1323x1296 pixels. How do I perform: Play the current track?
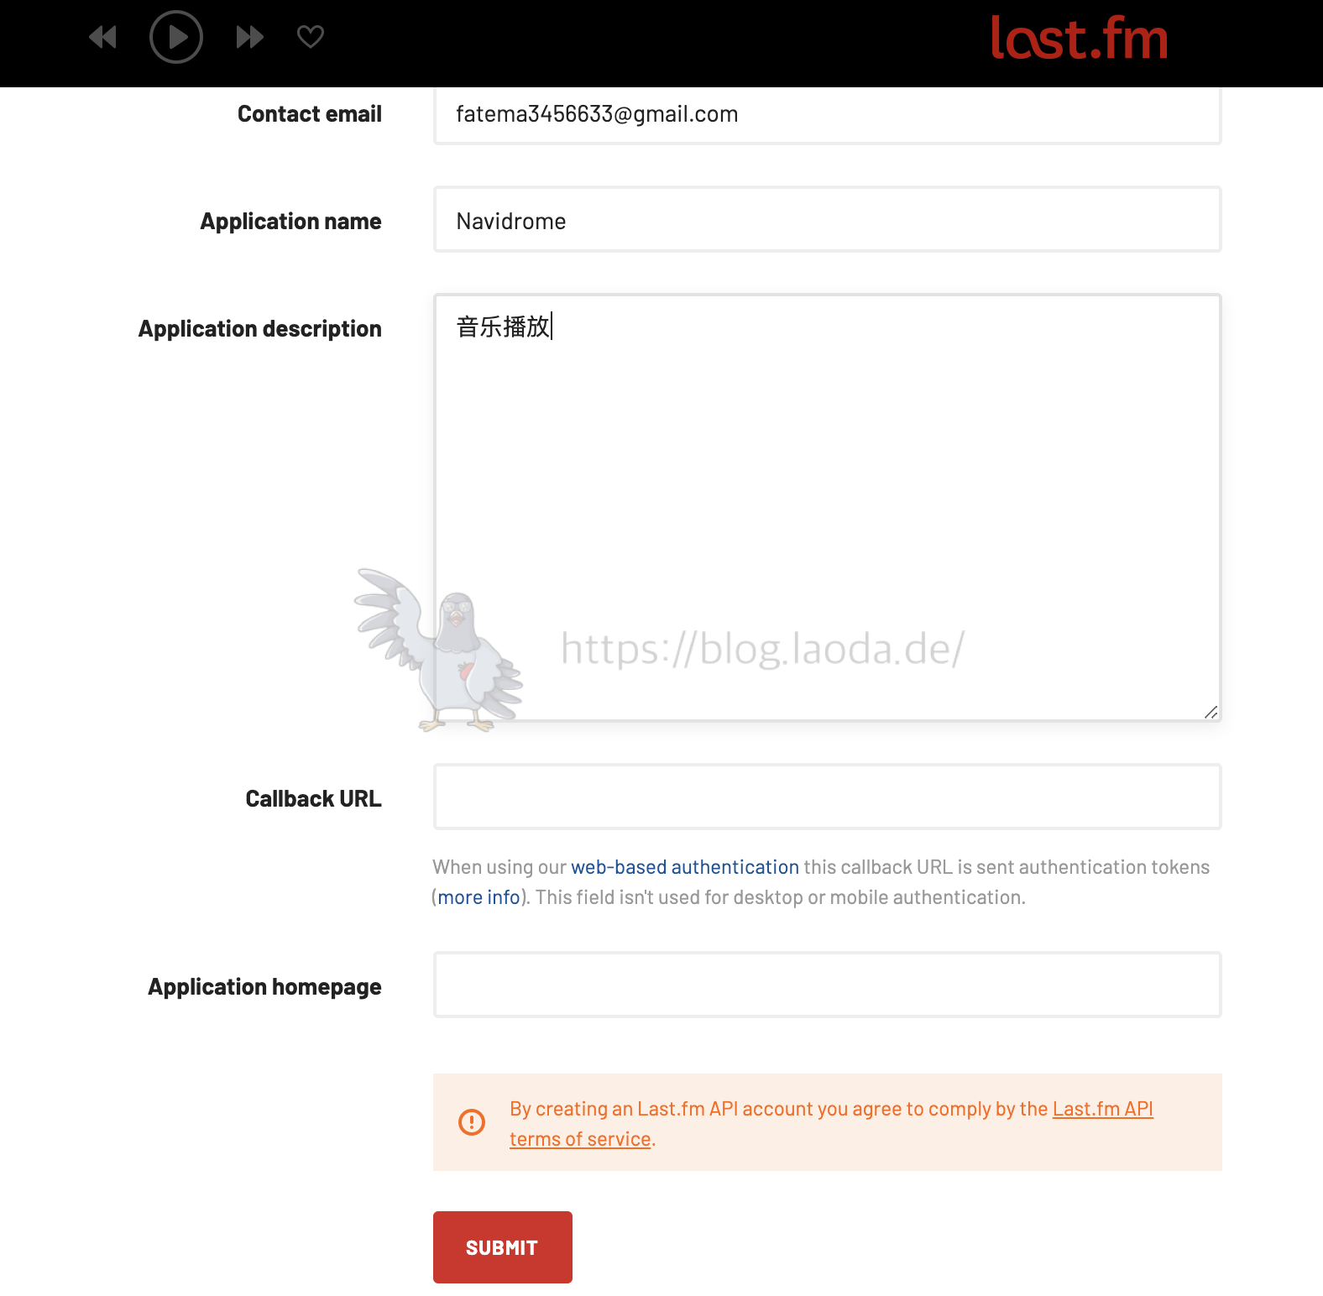176,37
